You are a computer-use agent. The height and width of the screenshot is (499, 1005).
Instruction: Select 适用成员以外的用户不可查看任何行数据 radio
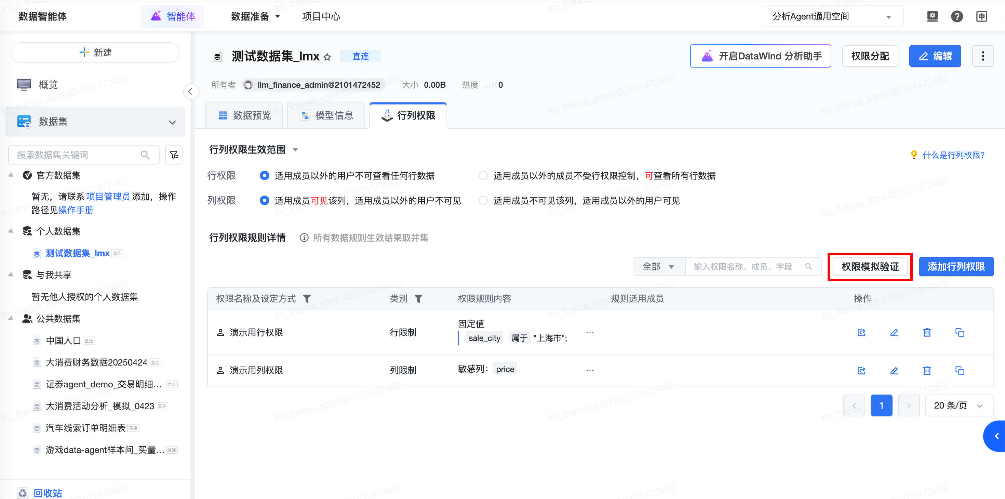point(265,176)
